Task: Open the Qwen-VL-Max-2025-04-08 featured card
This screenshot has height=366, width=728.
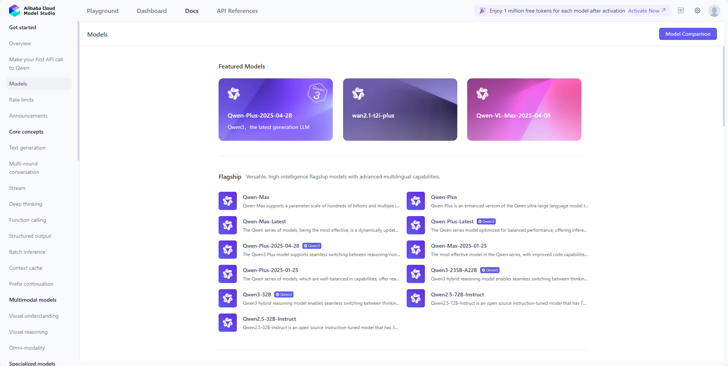Action: 524,110
